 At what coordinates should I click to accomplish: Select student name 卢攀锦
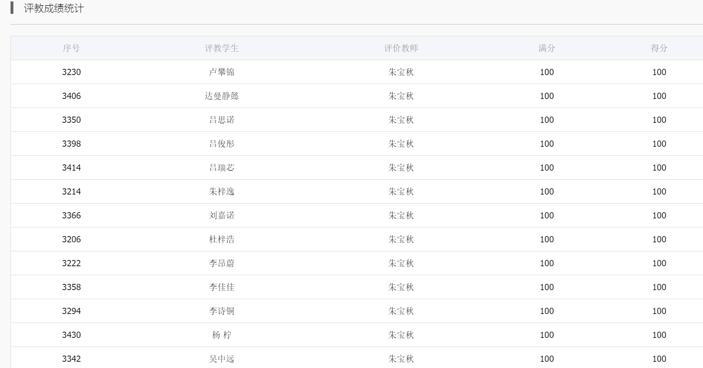221,72
